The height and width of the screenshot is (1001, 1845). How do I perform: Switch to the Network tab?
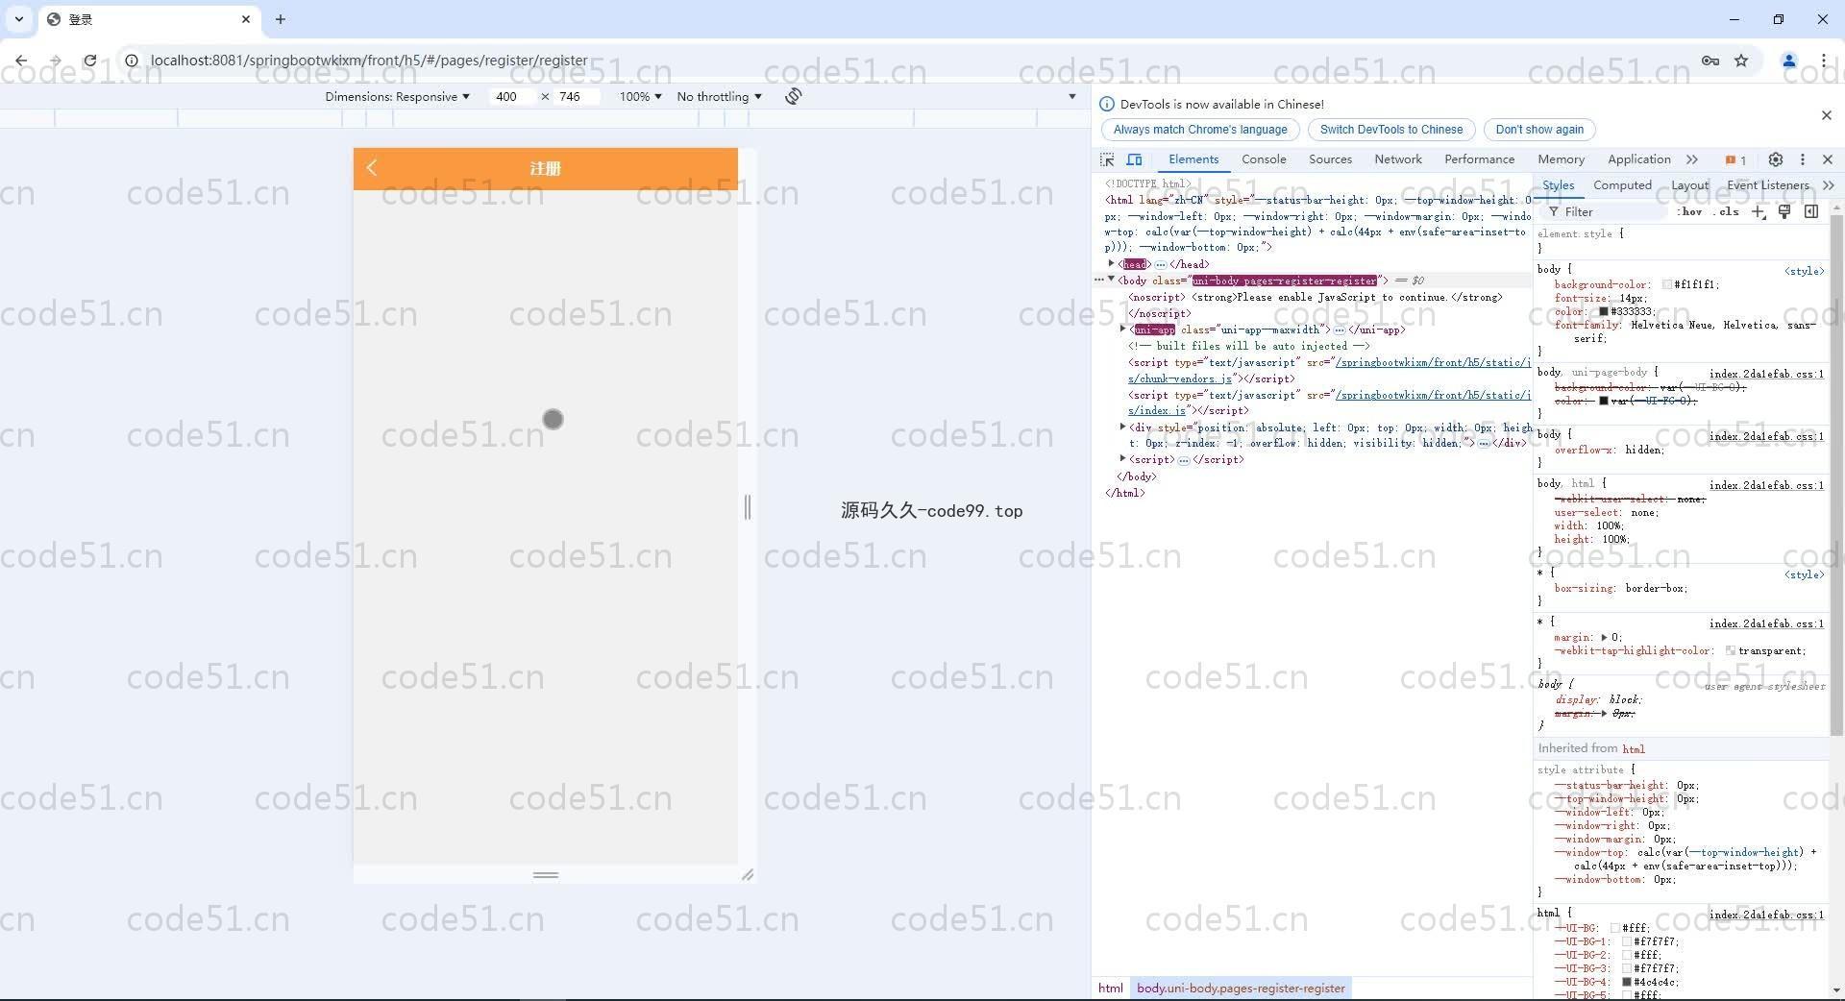(1398, 159)
